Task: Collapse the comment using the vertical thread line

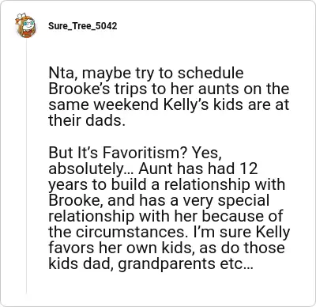Action: (x=26, y=166)
